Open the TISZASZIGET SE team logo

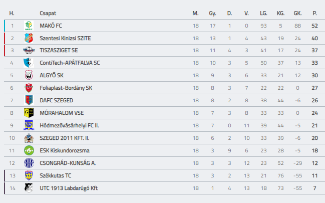(x=29, y=50)
